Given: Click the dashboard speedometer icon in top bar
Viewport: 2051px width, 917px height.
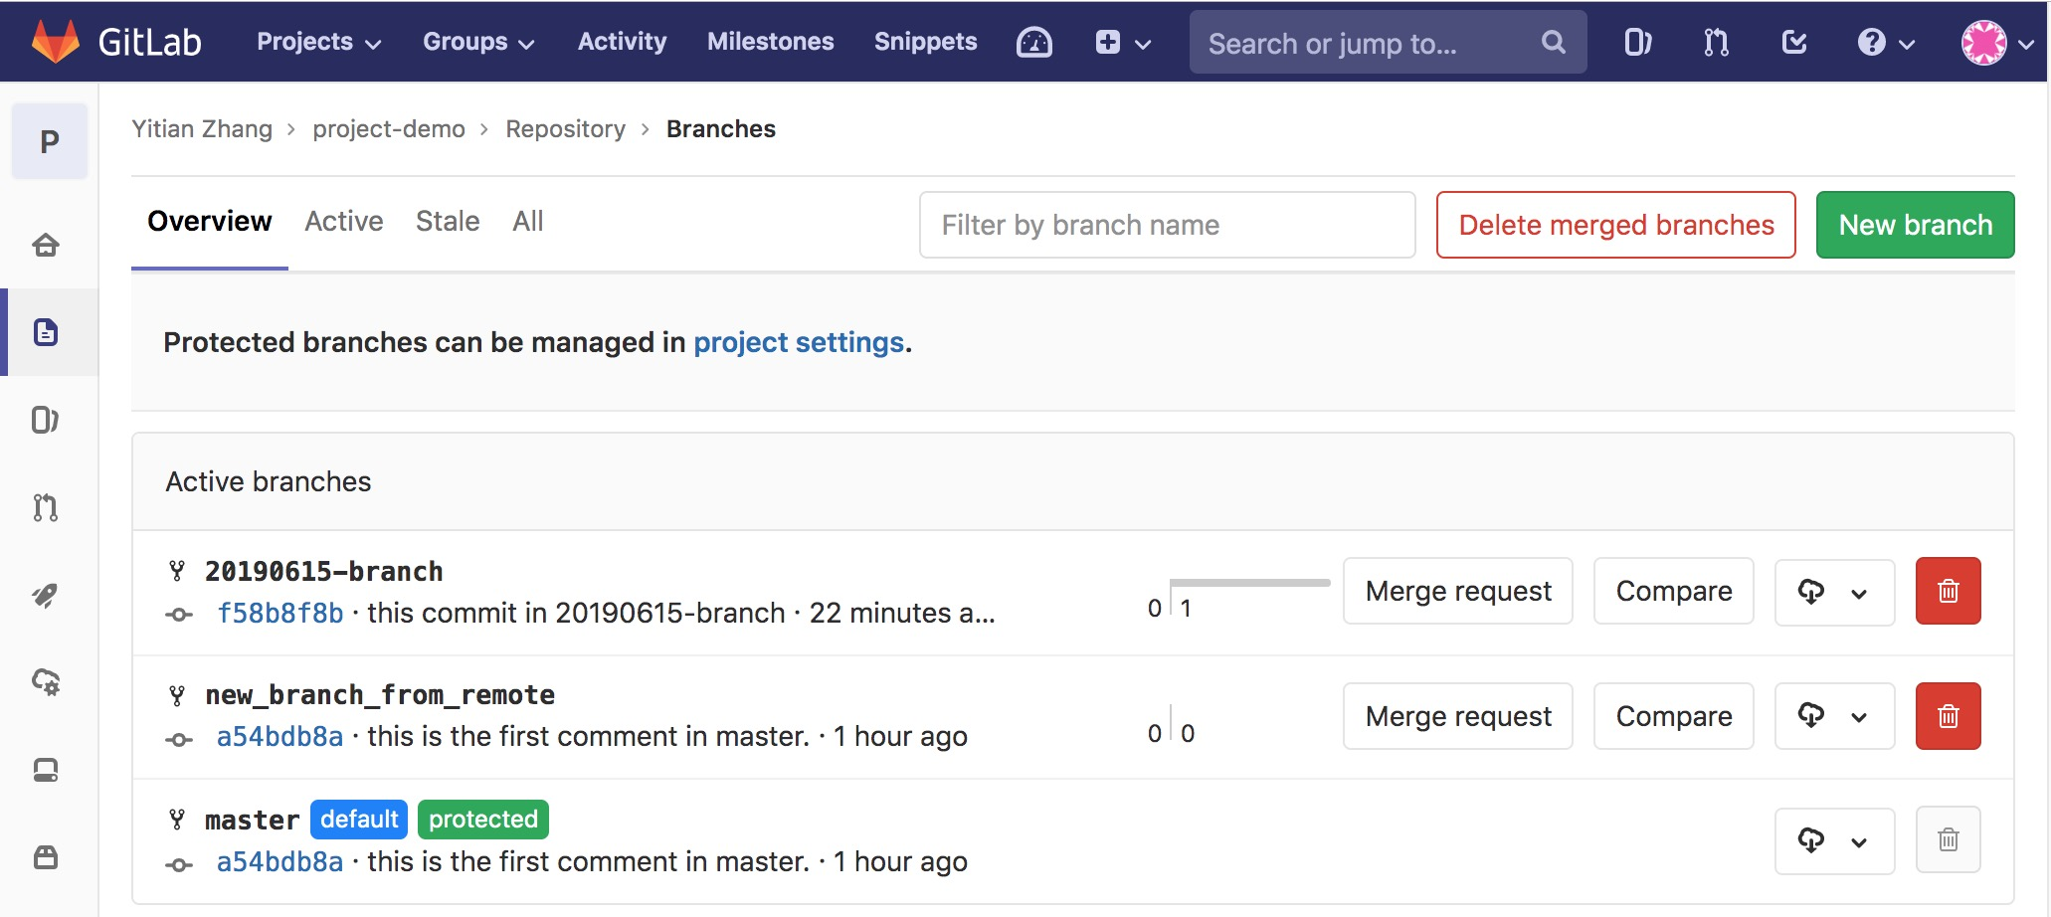Looking at the screenshot, I should point(1034,42).
